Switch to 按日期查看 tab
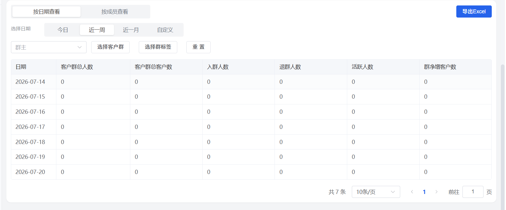 (x=46, y=12)
